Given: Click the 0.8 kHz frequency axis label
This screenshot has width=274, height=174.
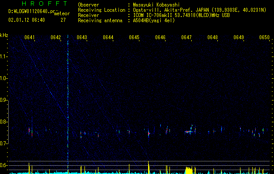Looking at the screenshot, I should click(x=3, y=122).
